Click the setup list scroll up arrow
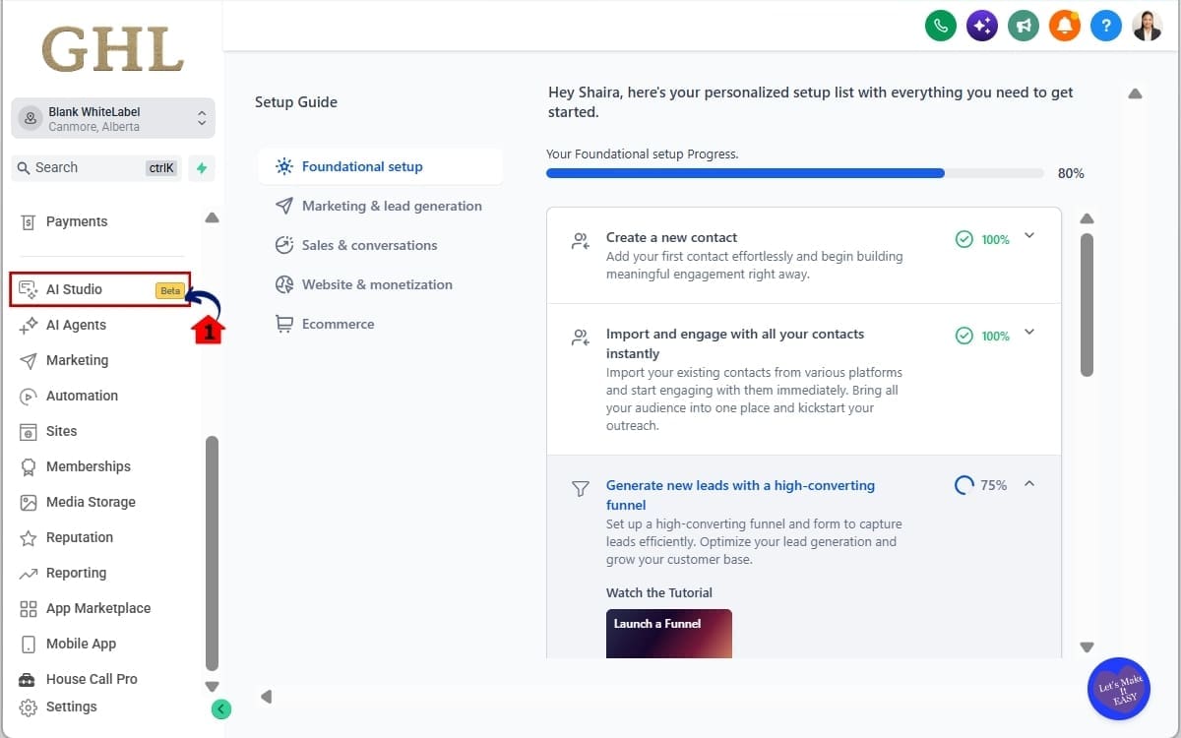Screen dimensions: 1181x738 pyautogui.click(x=1087, y=218)
